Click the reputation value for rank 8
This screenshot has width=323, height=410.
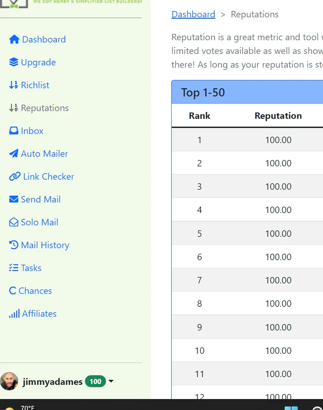pyautogui.click(x=278, y=304)
